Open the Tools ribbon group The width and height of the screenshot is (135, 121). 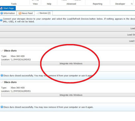[x=14, y=4]
